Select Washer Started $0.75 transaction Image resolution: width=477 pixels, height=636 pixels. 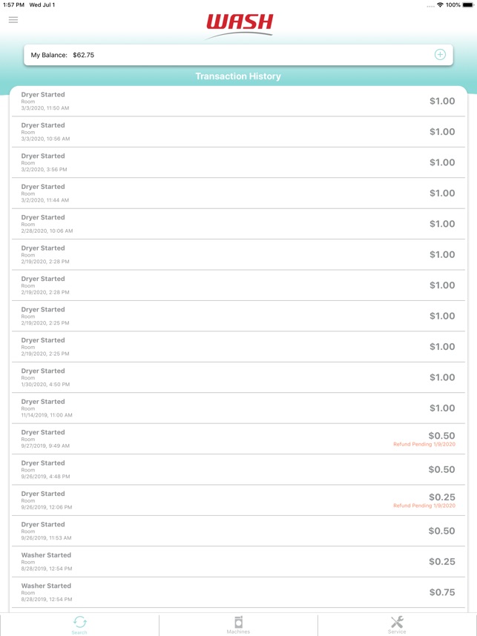pos(238,592)
